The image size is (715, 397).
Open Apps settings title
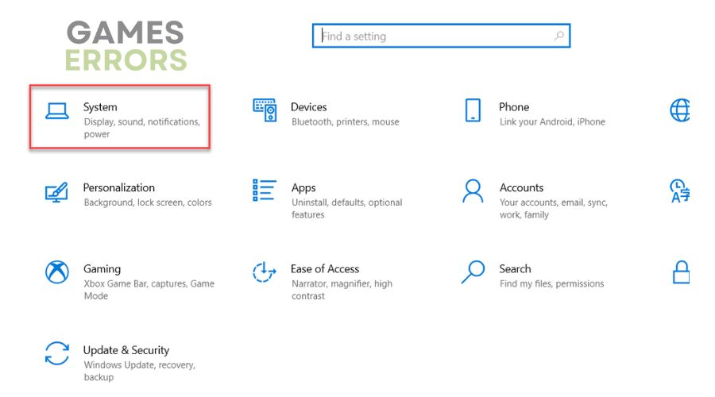[303, 188]
